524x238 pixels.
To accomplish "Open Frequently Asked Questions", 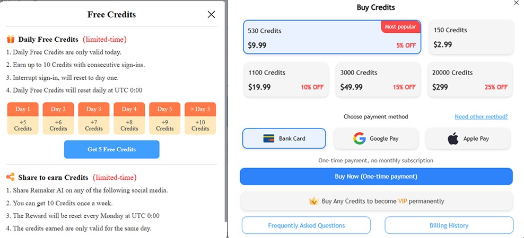I will coord(306,225).
